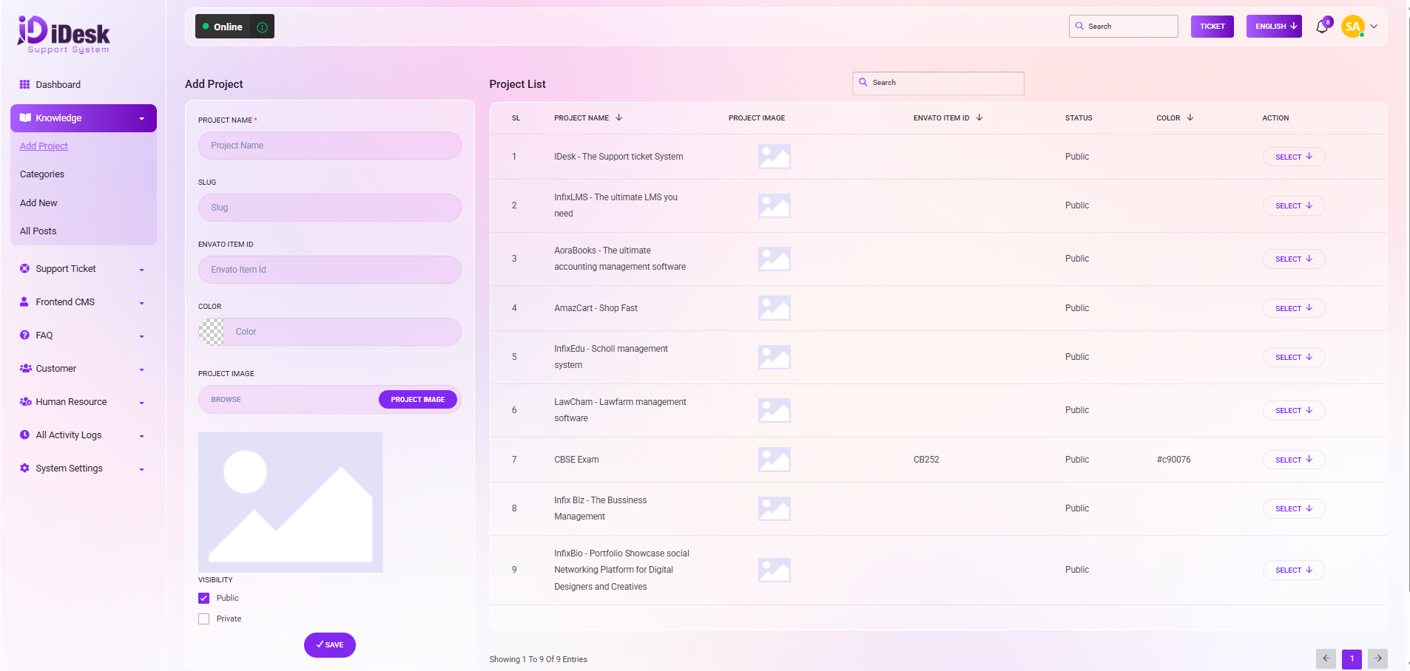Click the SA user avatar
This screenshot has width=1410, height=671.
pos(1352,27)
